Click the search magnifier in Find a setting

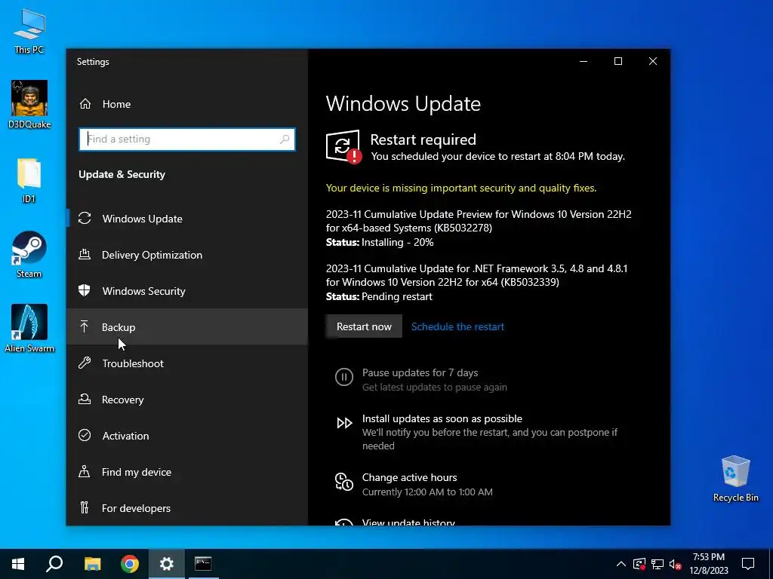coord(285,139)
